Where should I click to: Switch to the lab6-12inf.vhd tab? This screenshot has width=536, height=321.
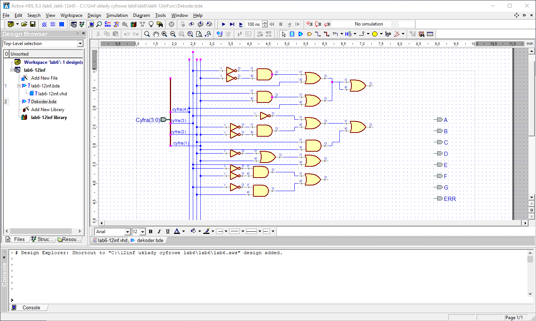(x=110, y=240)
